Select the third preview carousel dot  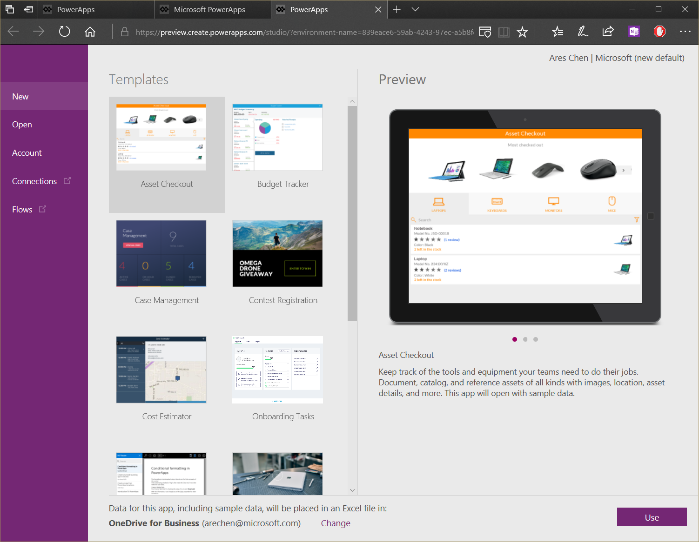coord(536,339)
